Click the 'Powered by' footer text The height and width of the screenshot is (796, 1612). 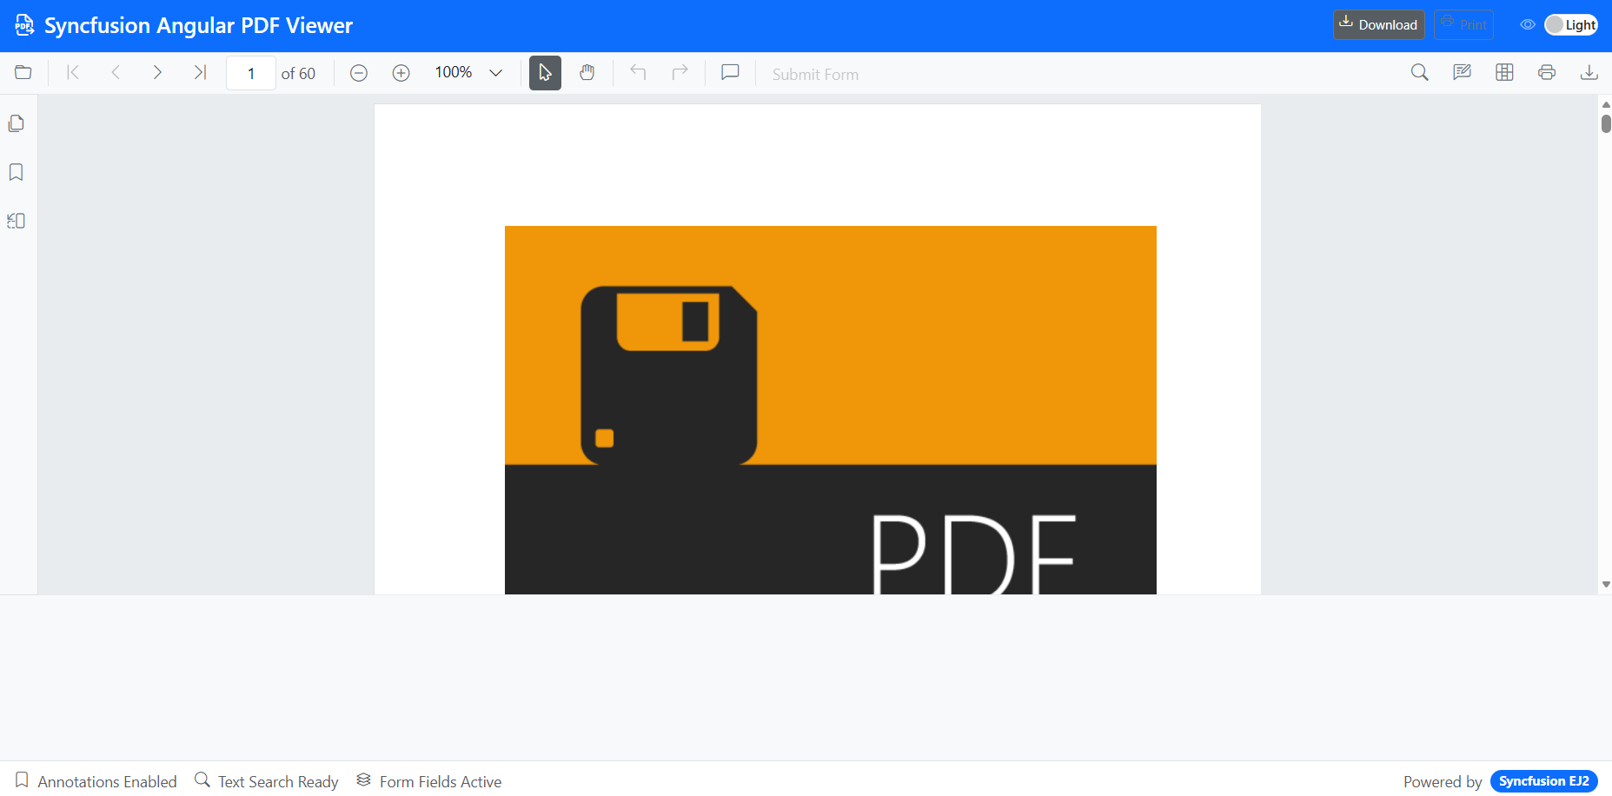[x=1443, y=782]
